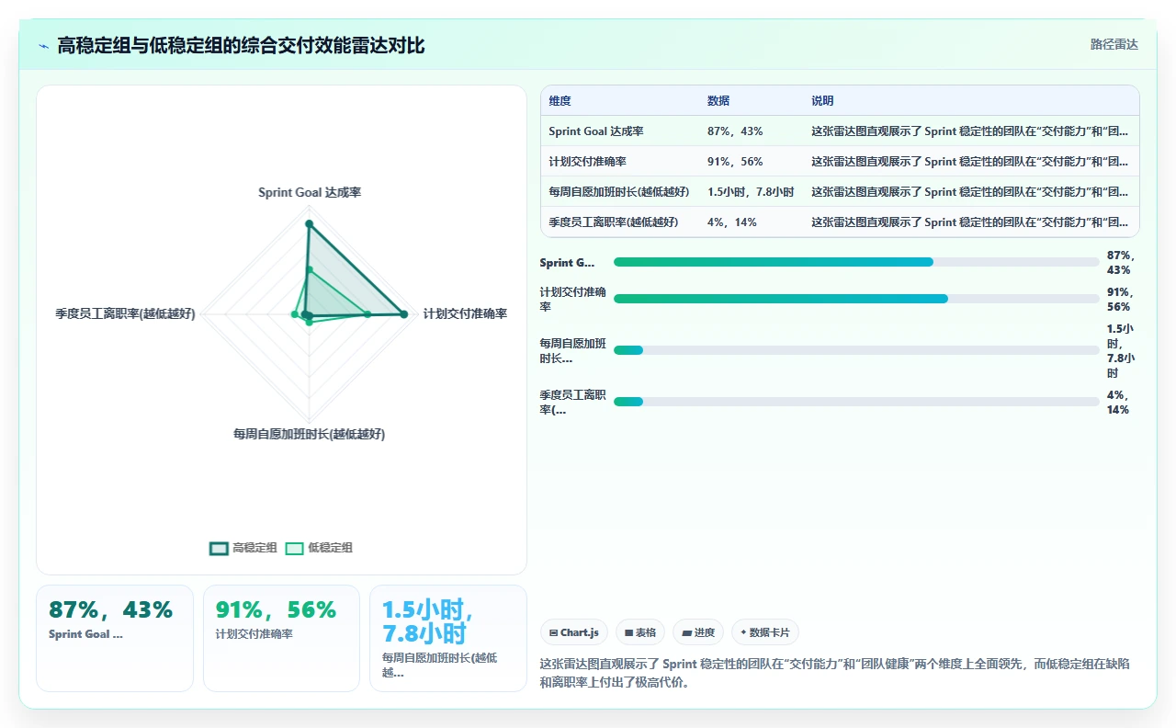Click the 路径雷达 label in header
Image resolution: width=1176 pixels, height=728 pixels.
coord(1114,44)
